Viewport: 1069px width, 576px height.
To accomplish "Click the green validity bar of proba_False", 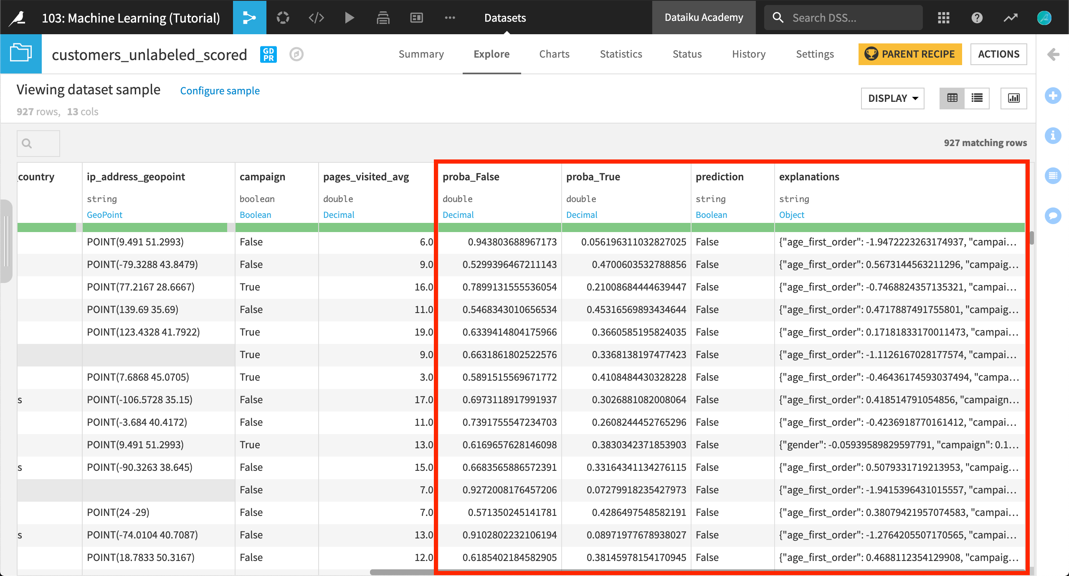I will click(499, 227).
